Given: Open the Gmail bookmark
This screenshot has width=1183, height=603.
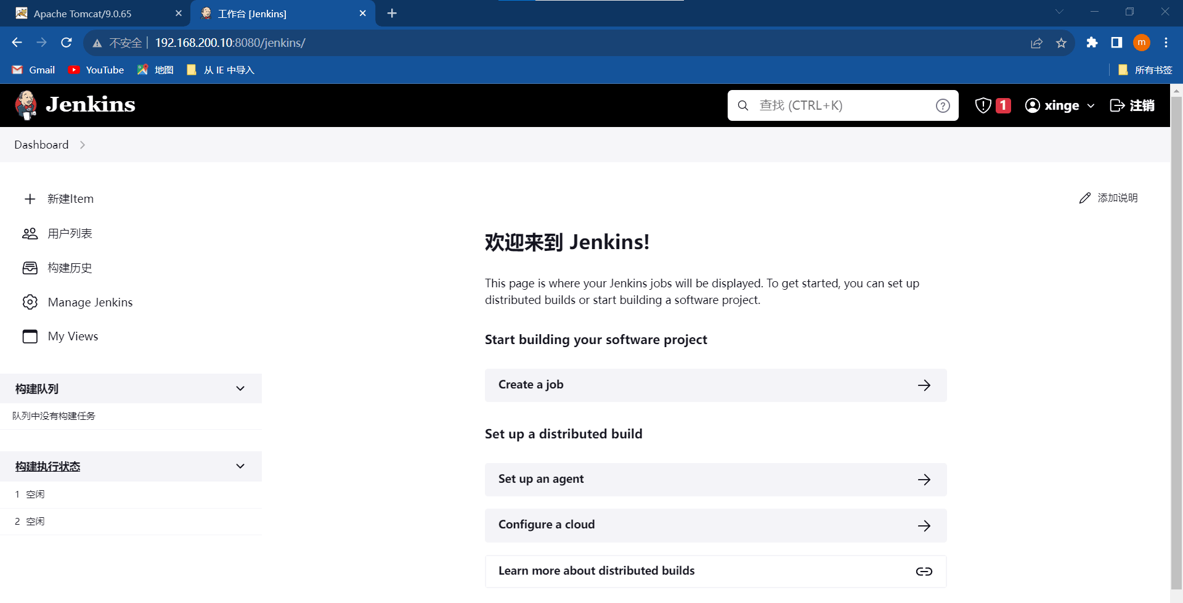Looking at the screenshot, I should point(34,70).
